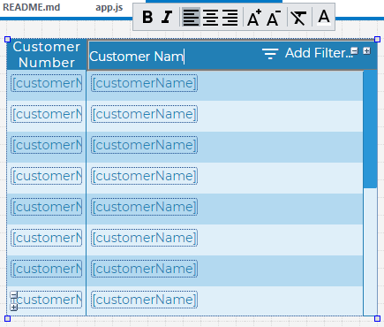The height and width of the screenshot is (327, 384).
Task: Switch to the README.md tab
Action: (32, 7)
